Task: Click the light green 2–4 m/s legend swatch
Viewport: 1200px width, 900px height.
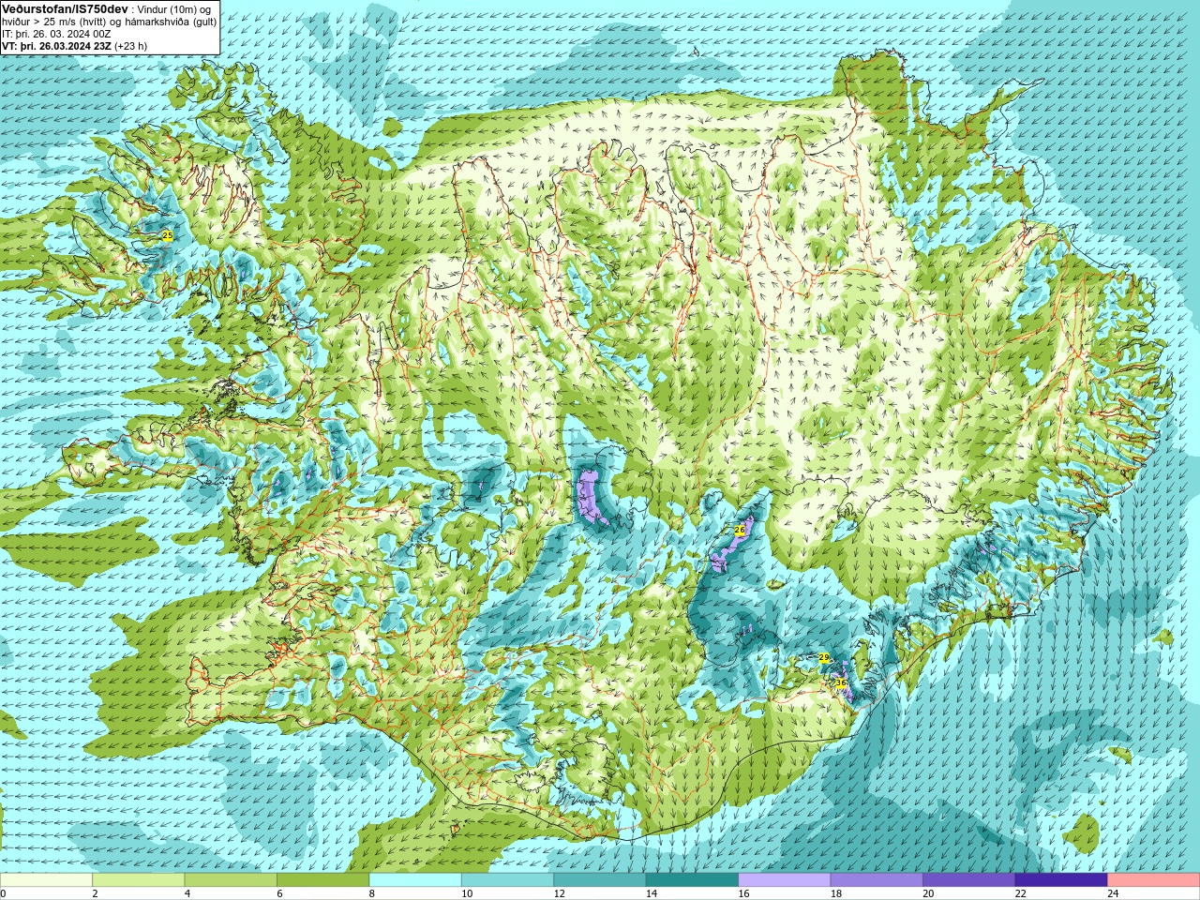Action: pos(138,880)
